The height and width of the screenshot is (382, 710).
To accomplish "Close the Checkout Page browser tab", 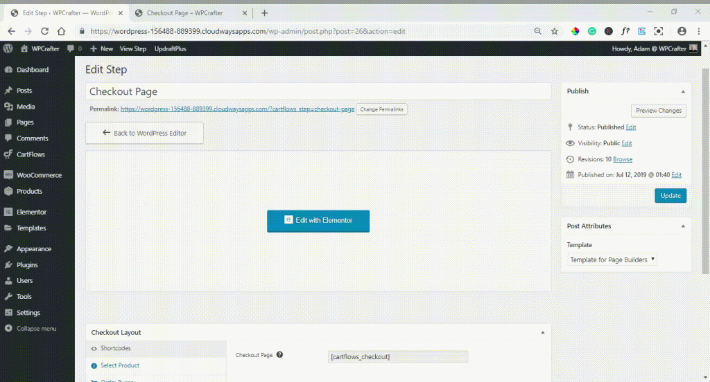I will point(245,13).
